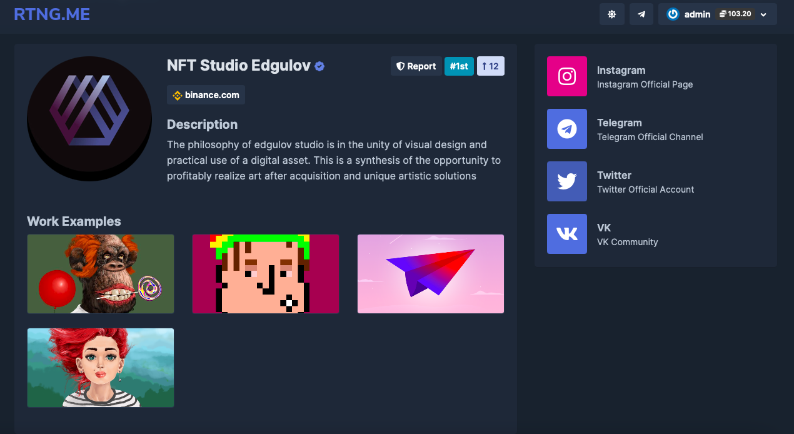Click the ↑12 rating badge

490,66
